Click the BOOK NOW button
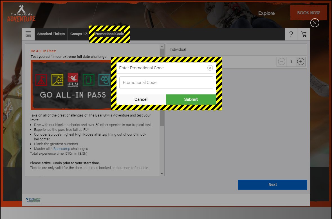This screenshot has height=219, width=332. [x=308, y=13]
